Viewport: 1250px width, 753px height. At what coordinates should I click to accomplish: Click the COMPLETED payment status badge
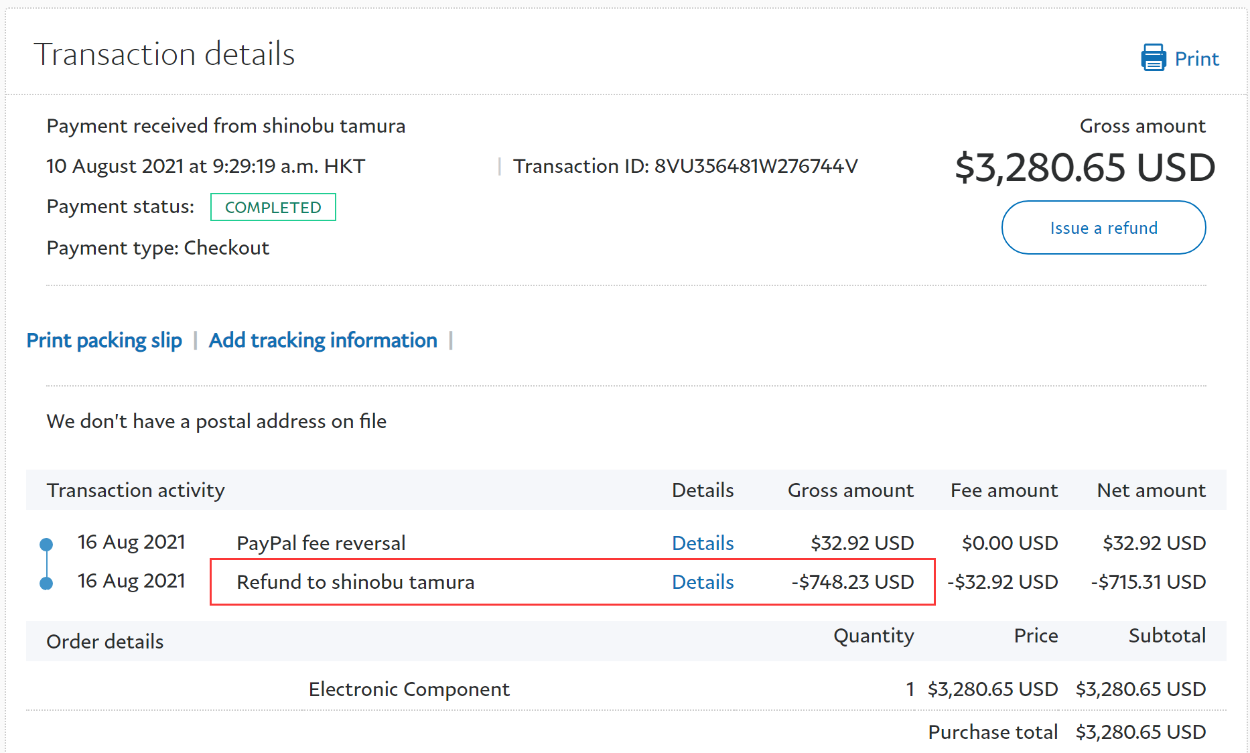point(273,207)
